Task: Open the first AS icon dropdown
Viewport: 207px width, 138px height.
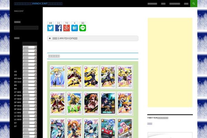Action: pyautogui.click(x=30, y=78)
